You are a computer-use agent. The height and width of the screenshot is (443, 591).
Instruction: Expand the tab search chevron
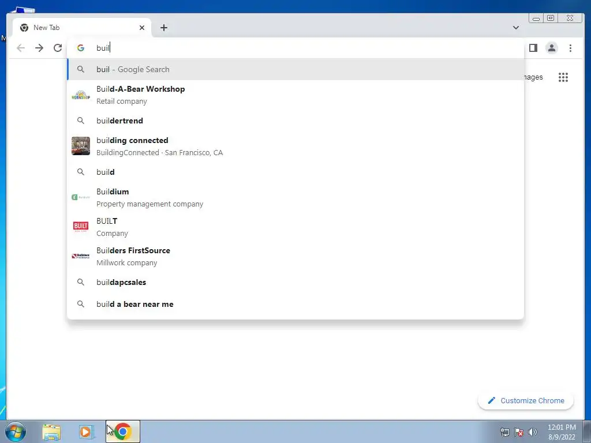tap(515, 28)
